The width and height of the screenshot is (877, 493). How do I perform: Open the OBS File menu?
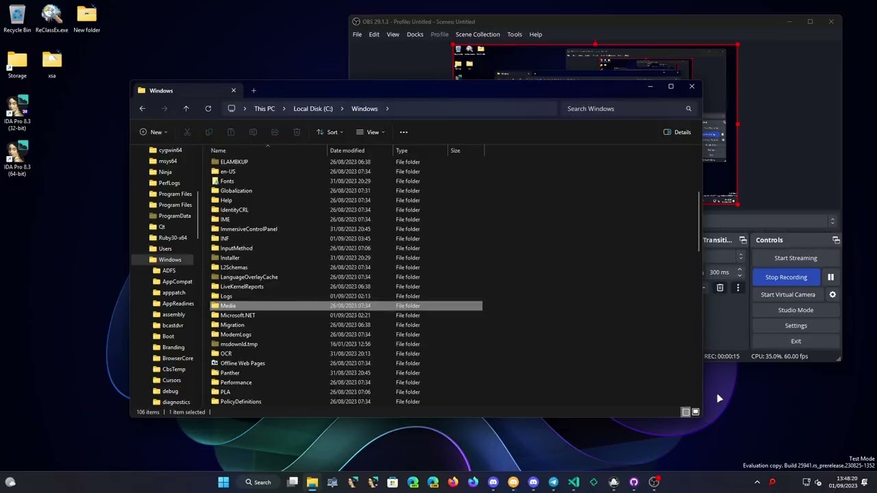click(357, 34)
